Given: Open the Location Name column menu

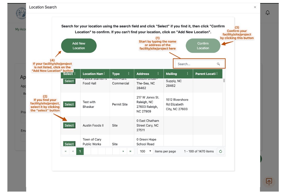Looking at the screenshot, I should tap(104, 74).
